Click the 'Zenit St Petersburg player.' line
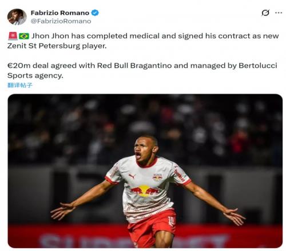 pyautogui.click(x=57, y=46)
